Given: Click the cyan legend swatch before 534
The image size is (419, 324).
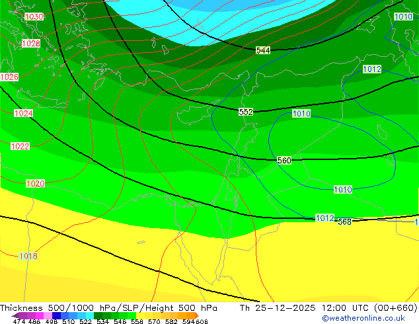Looking at the screenshot, I should [x=90, y=315].
